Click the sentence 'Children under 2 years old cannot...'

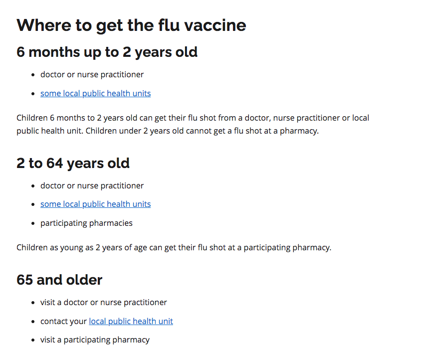[x=202, y=131]
